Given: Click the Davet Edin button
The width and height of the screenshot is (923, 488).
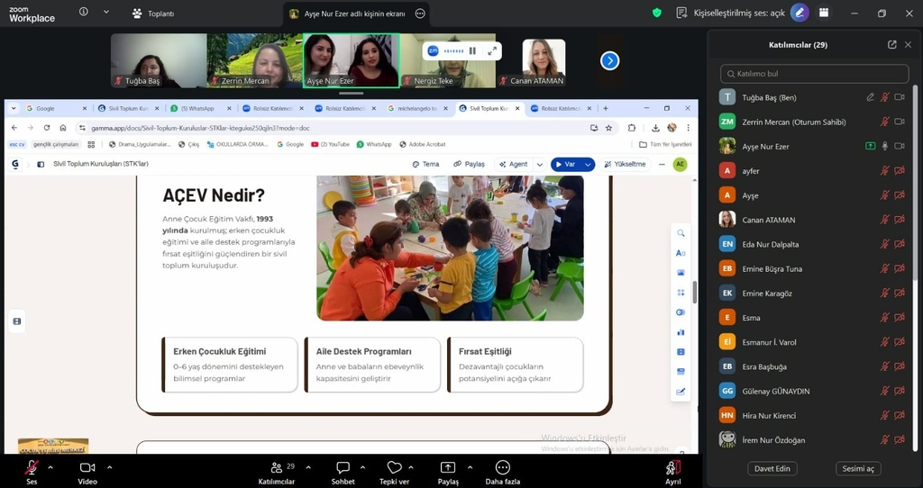Looking at the screenshot, I should point(772,468).
